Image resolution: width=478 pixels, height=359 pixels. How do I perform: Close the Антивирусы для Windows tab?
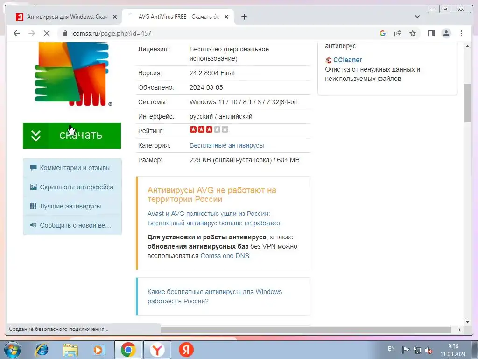pos(115,17)
